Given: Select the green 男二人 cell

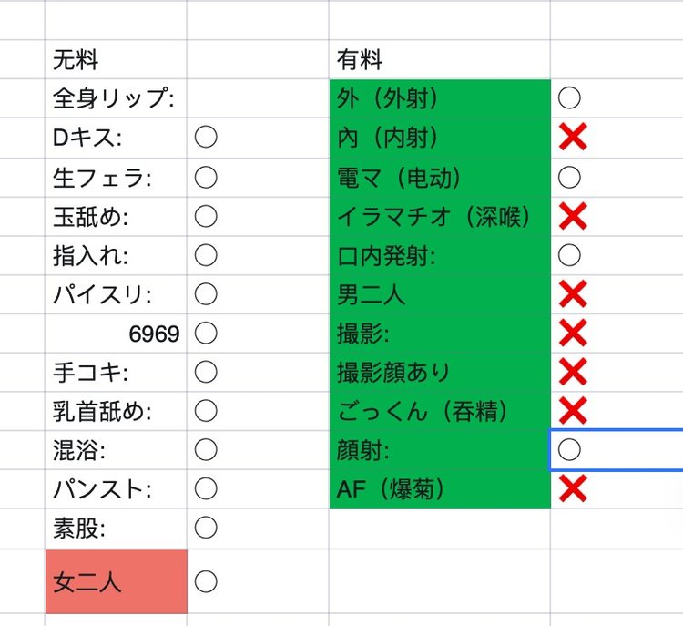Looking at the screenshot, I should point(439,294).
